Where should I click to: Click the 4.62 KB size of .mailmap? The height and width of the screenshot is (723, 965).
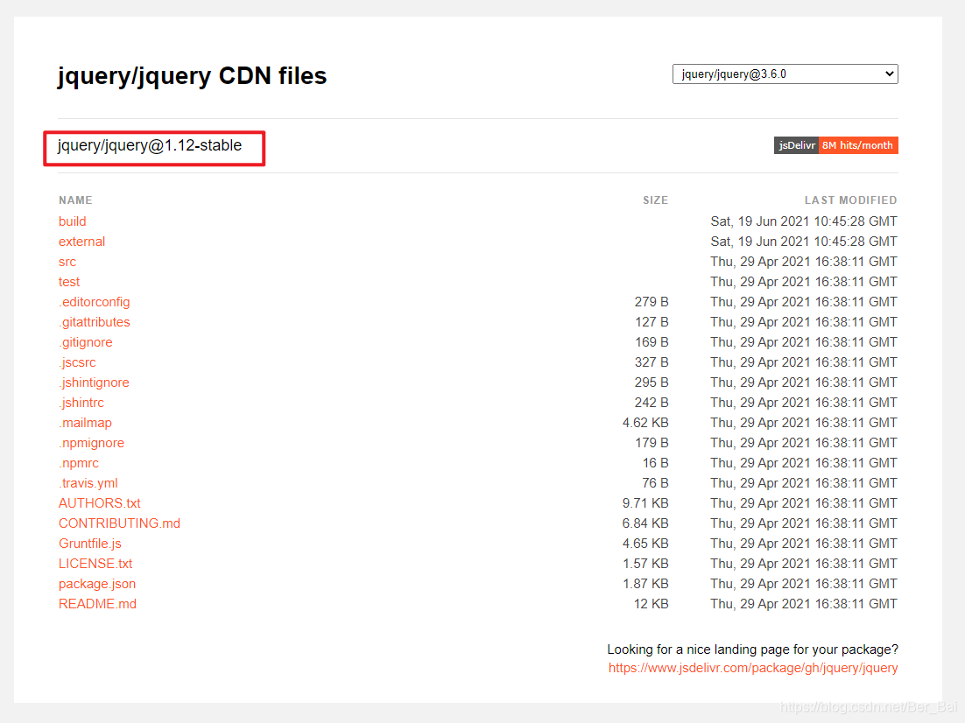[x=645, y=423]
